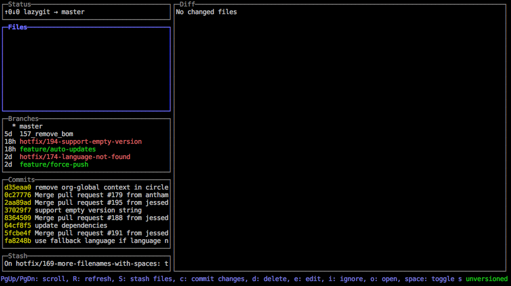Select hotfix/174-language-not-found branch
The width and height of the screenshot is (511, 286).
(x=75, y=157)
